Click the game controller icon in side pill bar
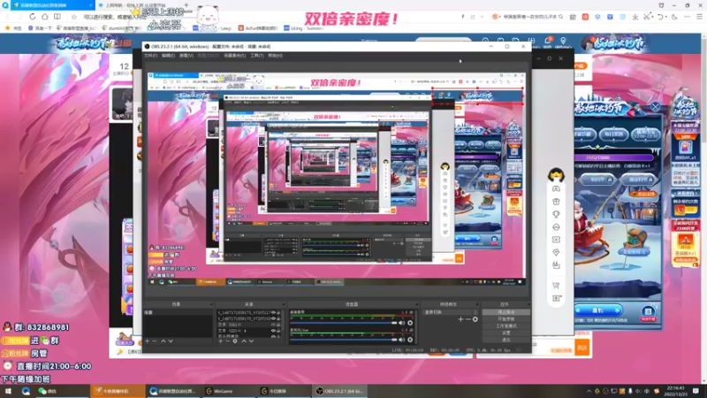The height and width of the screenshot is (398, 707). point(556,188)
